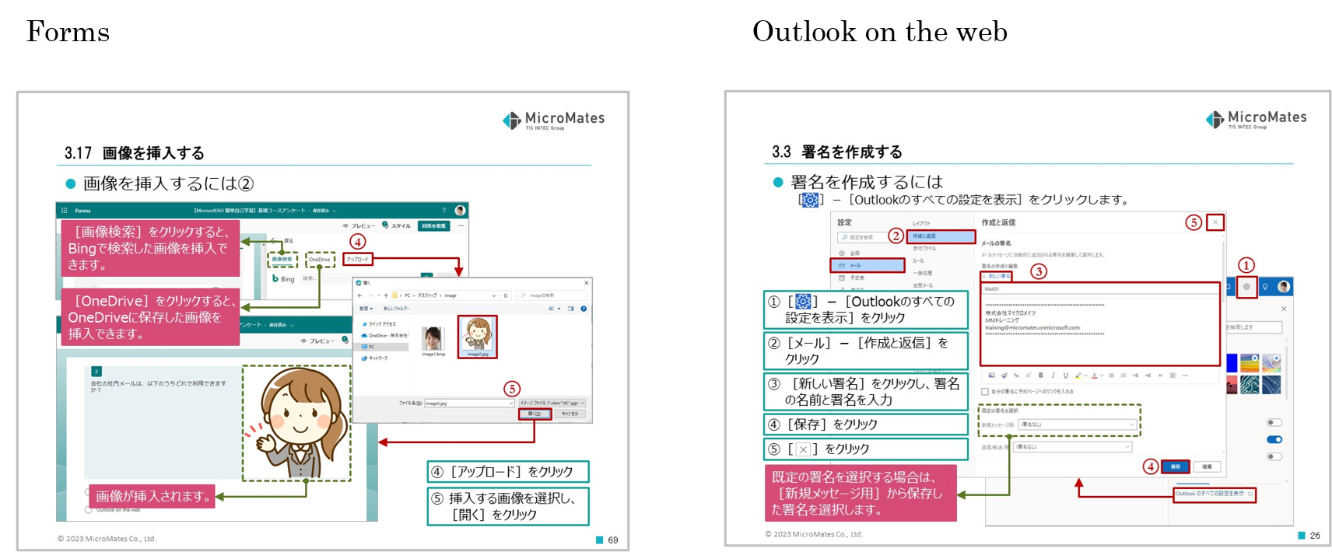Click the Outlook settings gear icon
Image resolution: width=1332 pixels, height=552 pixels.
click(x=1246, y=287)
